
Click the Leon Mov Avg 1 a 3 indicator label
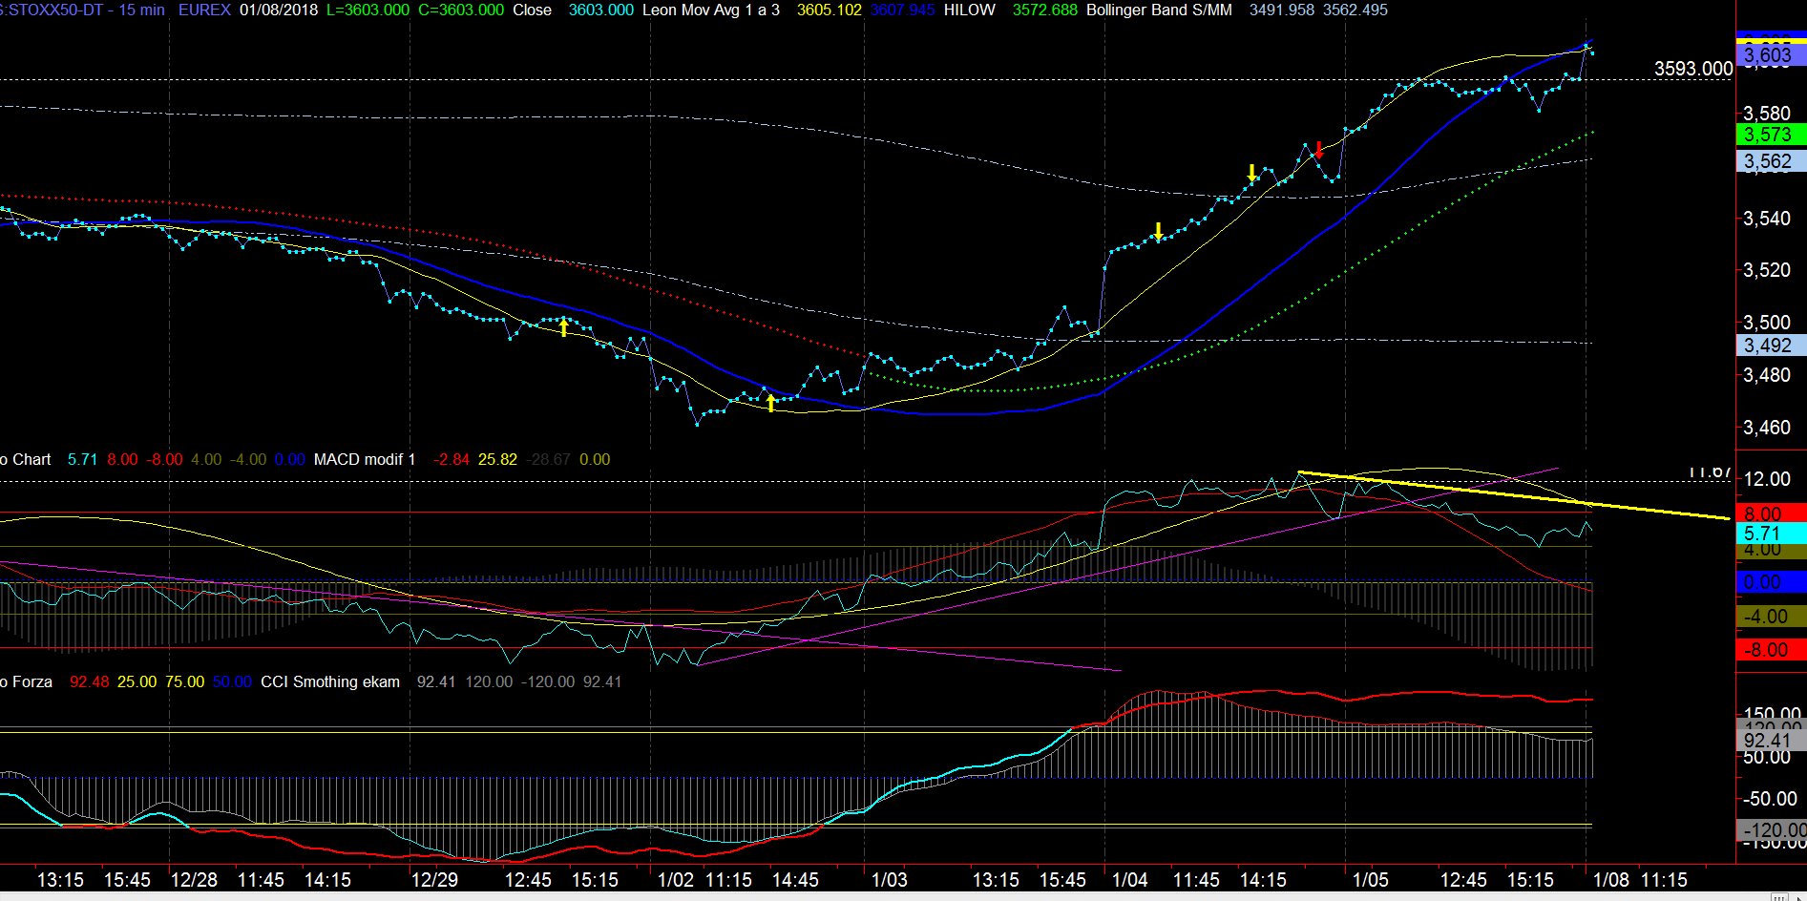(710, 10)
